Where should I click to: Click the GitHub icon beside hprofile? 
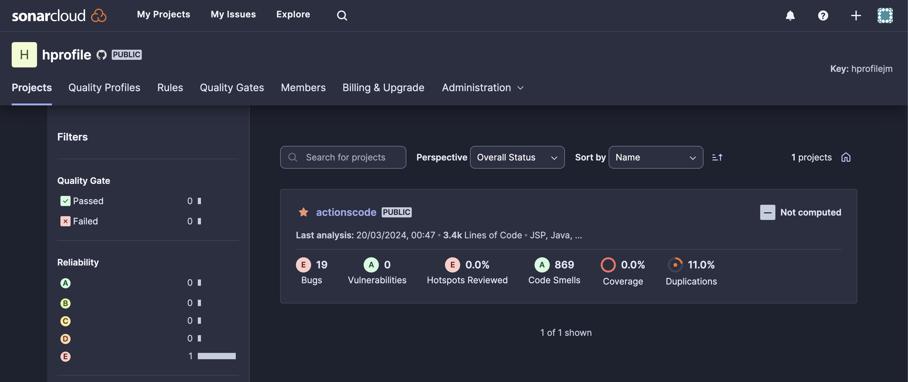102,55
